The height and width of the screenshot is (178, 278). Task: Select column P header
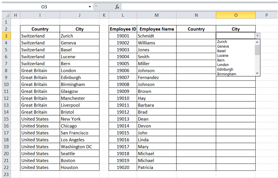[267, 15]
